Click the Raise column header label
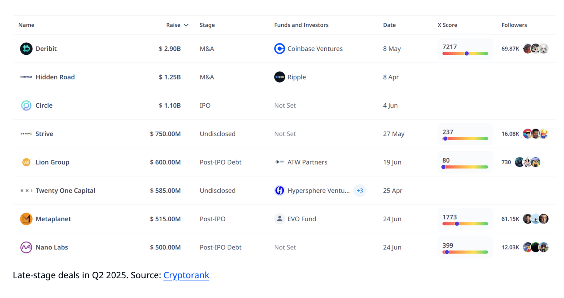 click(173, 25)
